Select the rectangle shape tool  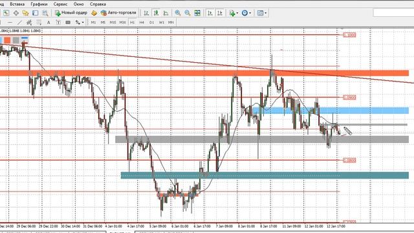coord(68,23)
